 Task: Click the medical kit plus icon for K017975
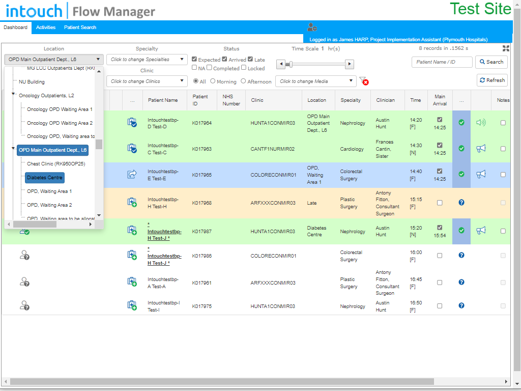pyautogui.click(x=132, y=305)
